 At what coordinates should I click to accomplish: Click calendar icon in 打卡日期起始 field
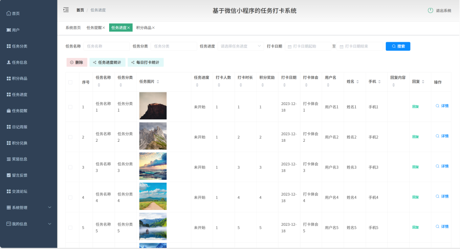click(x=290, y=47)
